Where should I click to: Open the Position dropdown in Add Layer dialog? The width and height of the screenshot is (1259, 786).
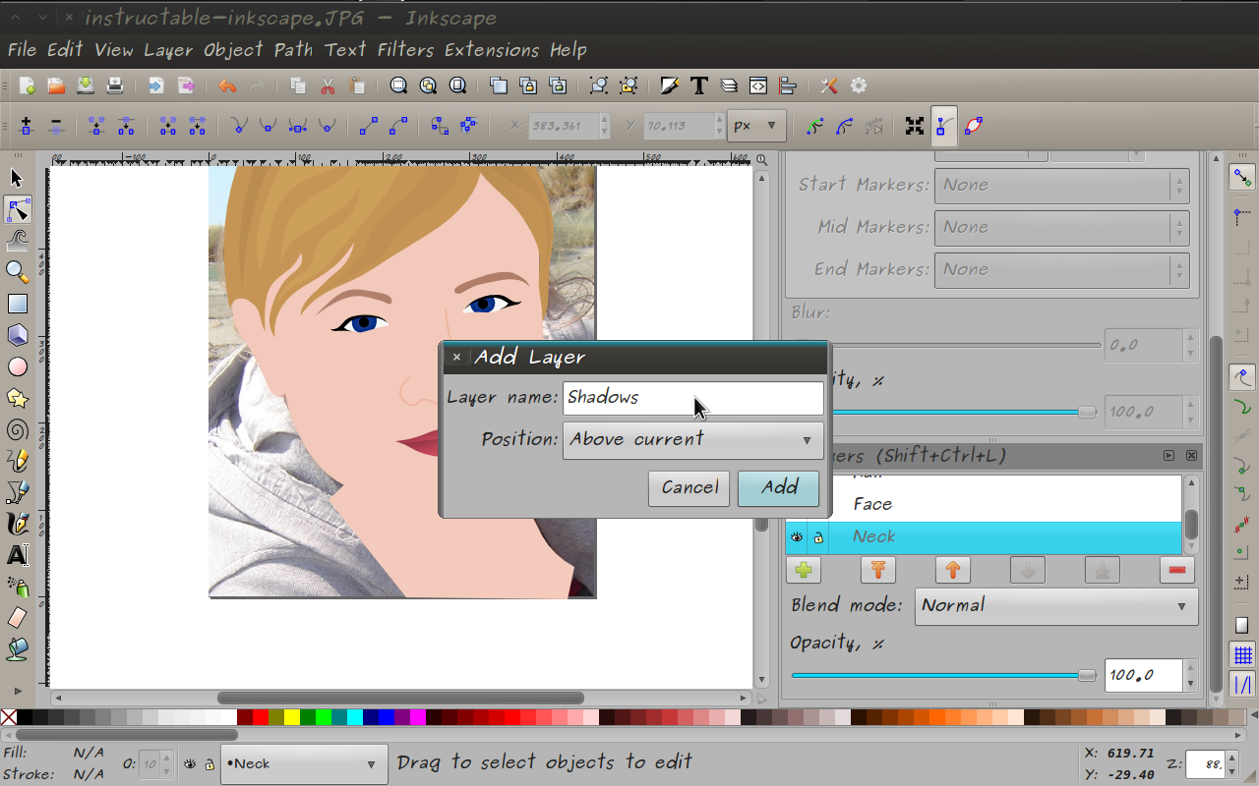pyautogui.click(x=692, y=439)
